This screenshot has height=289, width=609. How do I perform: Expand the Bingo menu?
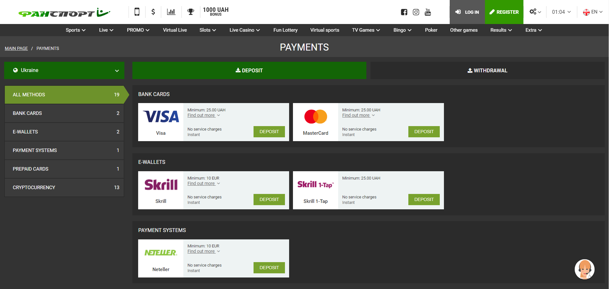tap(403, 30)
